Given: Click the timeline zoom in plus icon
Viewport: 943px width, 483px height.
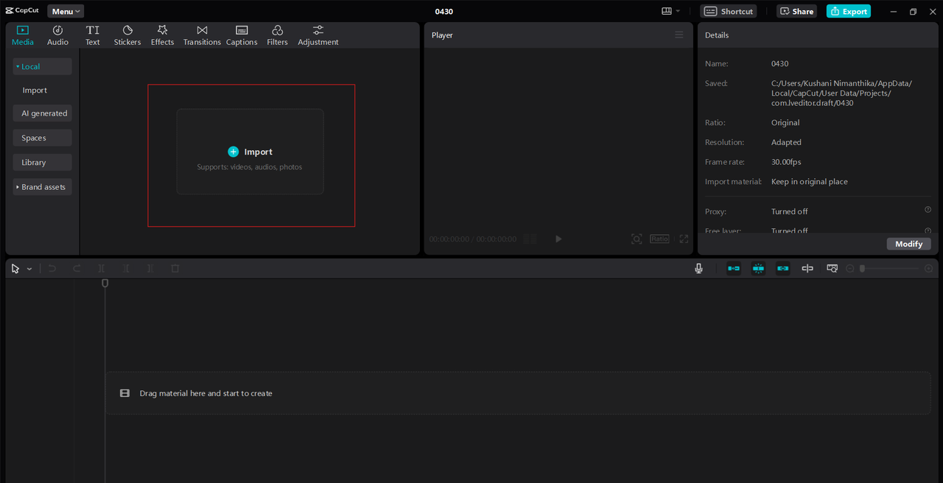Looking at the screenshot, I should tap(928, 269).
